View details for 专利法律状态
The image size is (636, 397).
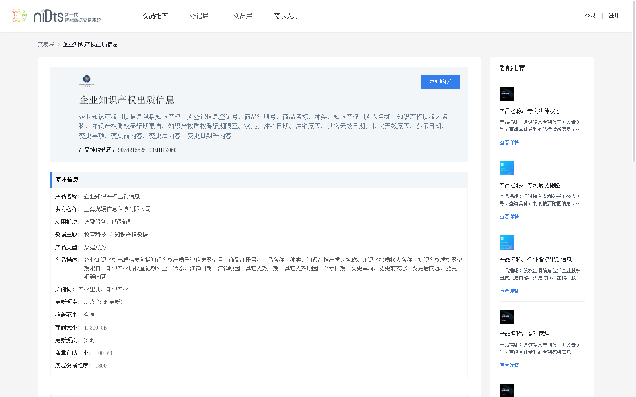(509, 143)
